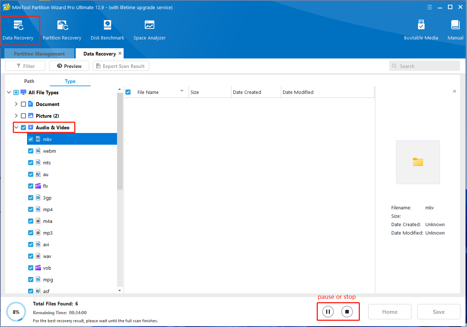
Task: Stop the running scan
Action: pos(347,312)
